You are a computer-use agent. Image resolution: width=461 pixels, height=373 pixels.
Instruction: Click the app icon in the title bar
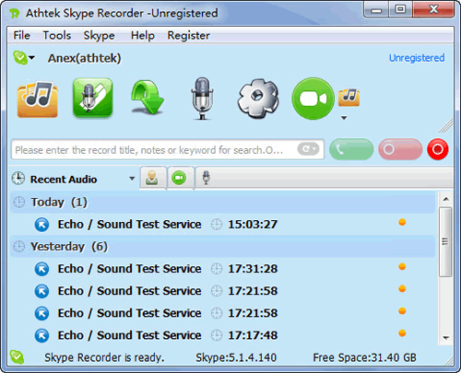(x=15, y=13)
